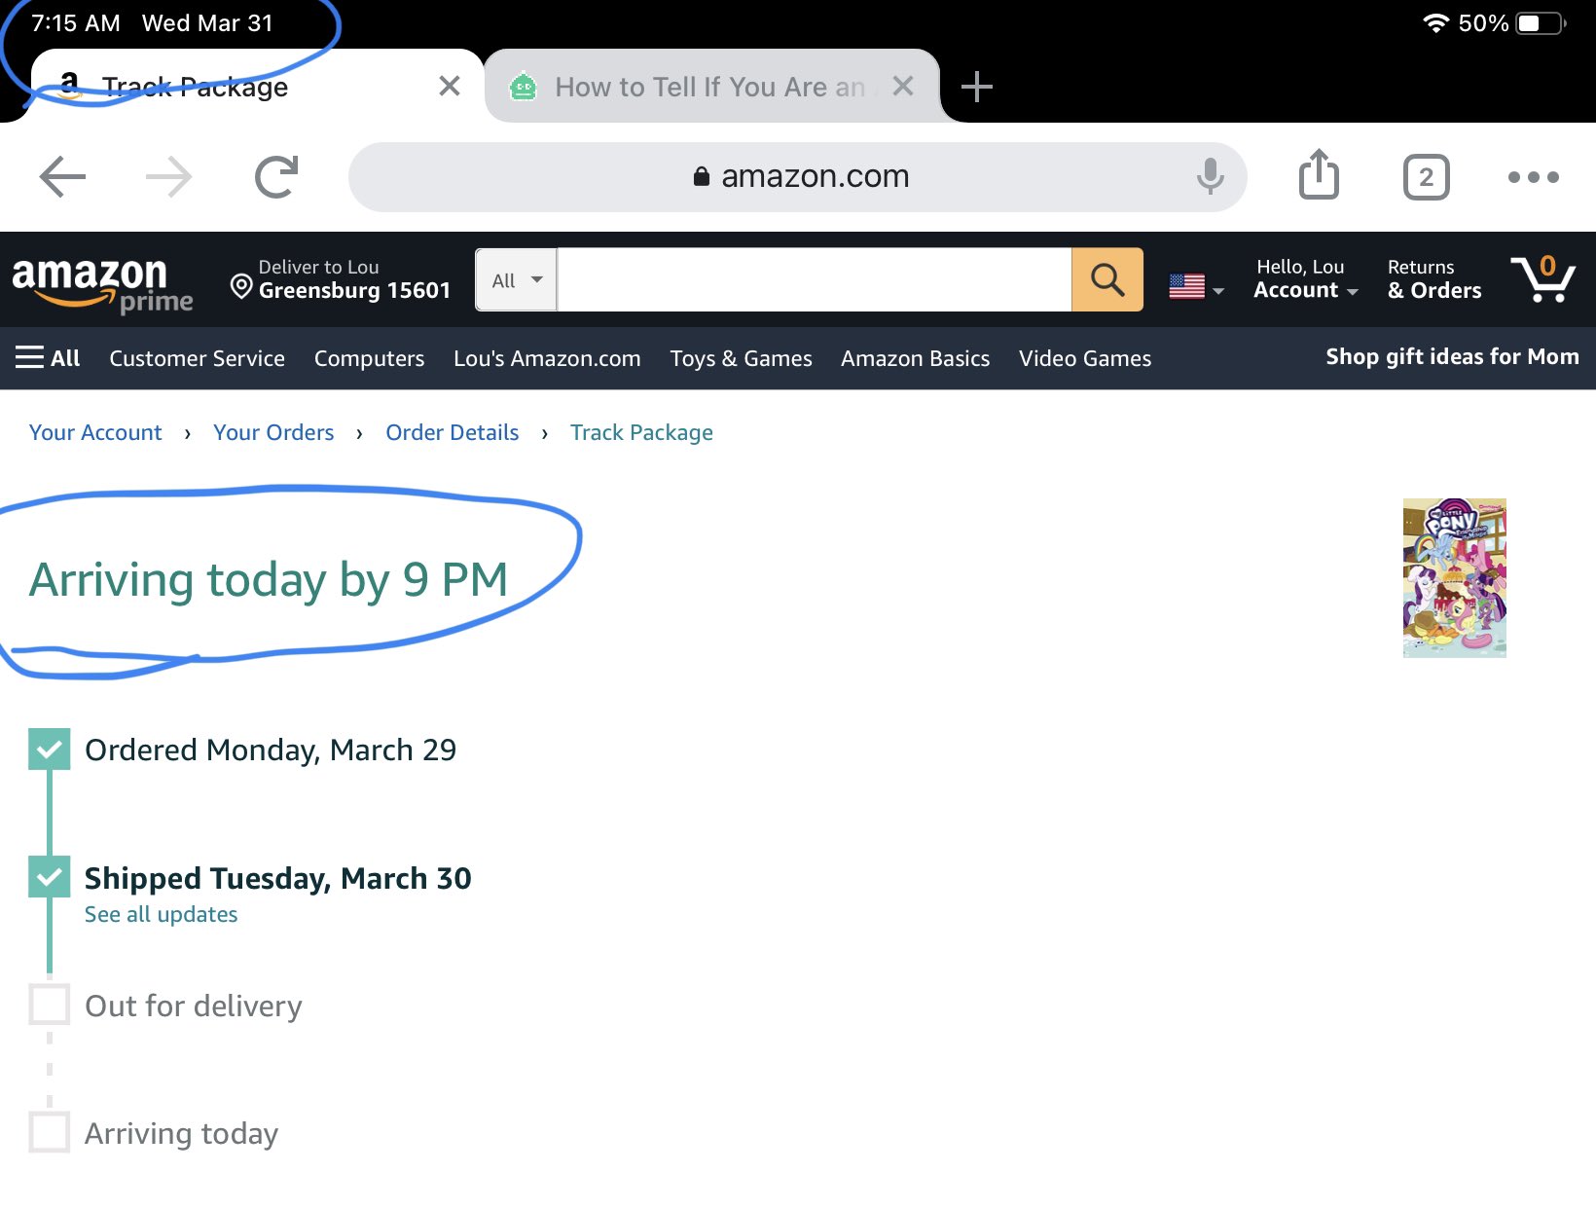
Task: Open the tab switcher showing 2 tabs
Action: click(1426, 177)
